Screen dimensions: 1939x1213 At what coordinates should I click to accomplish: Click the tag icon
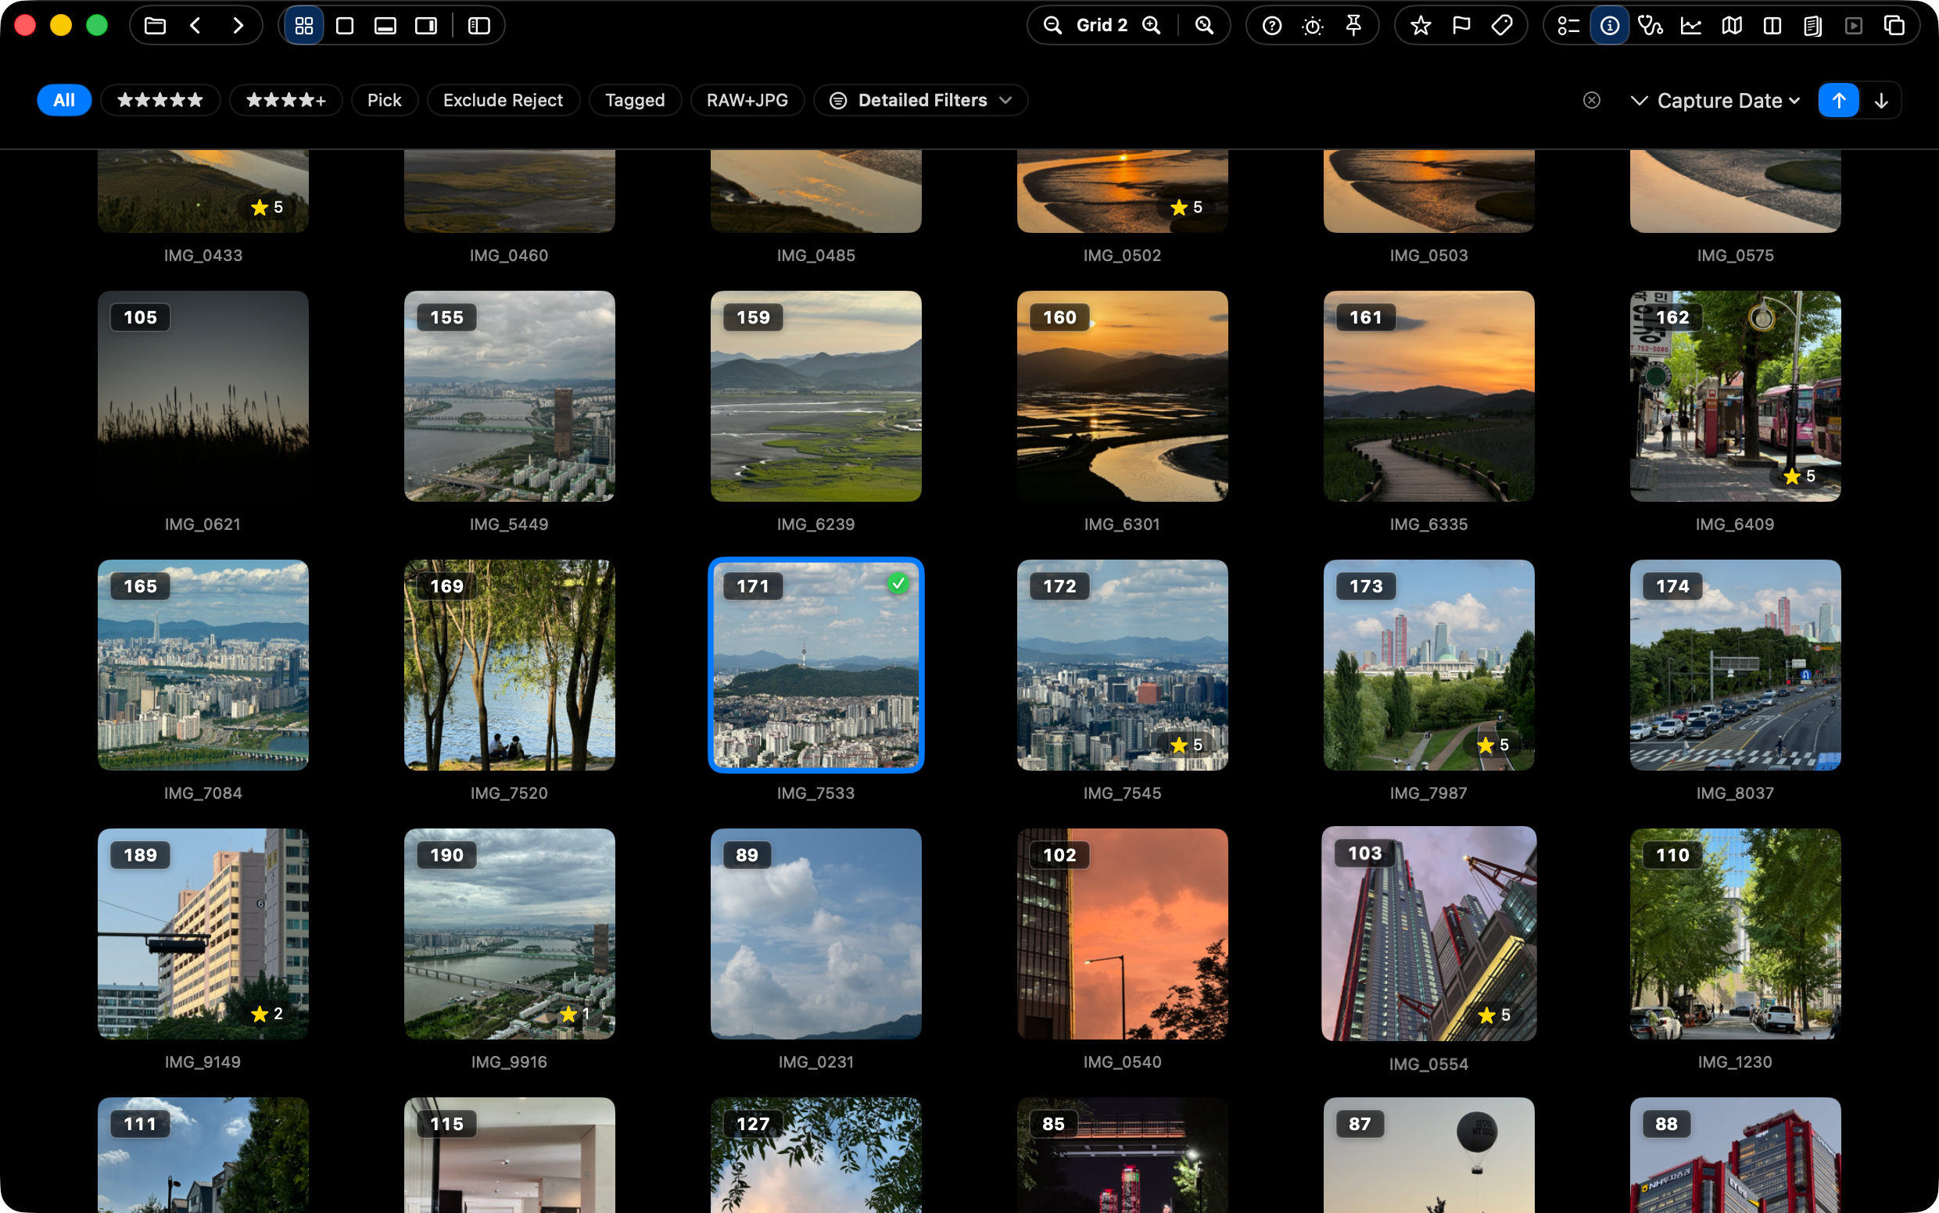(x=1502, y=26)
